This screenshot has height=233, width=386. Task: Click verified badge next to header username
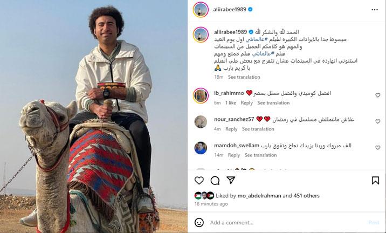(x=250, y=9)
